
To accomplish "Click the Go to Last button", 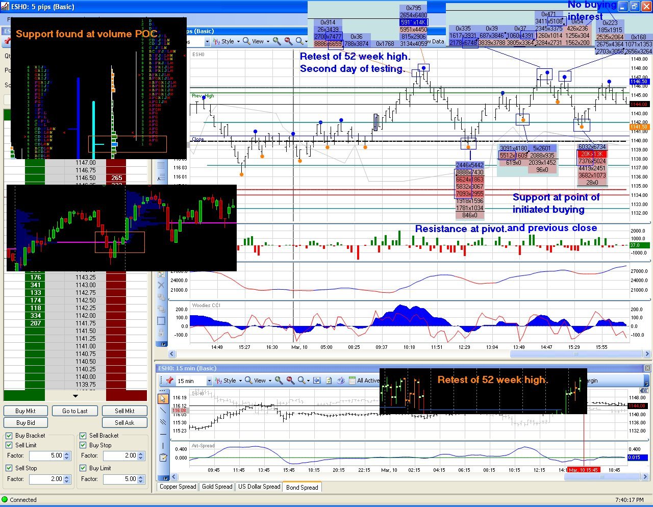I will tap(75, 411).
